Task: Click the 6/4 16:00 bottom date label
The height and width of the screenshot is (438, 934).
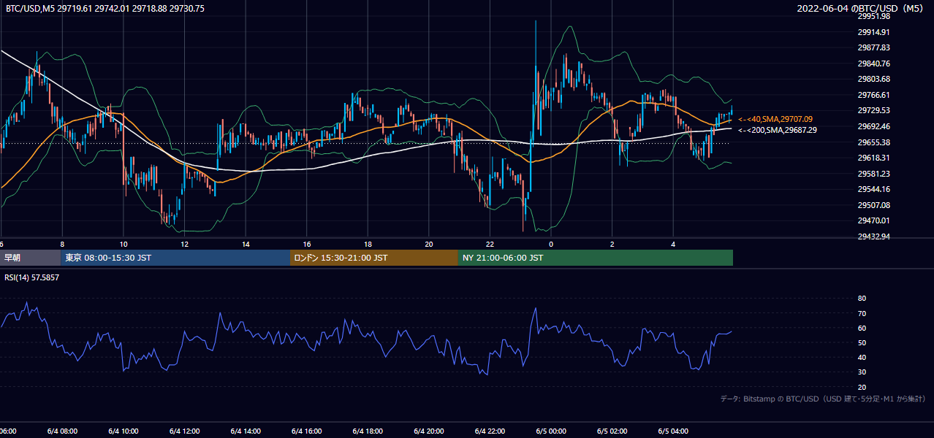Action: 307,431
